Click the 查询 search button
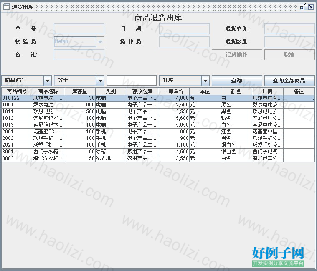Viewport: 317px width, 271px height. click(x=237, y=81)
